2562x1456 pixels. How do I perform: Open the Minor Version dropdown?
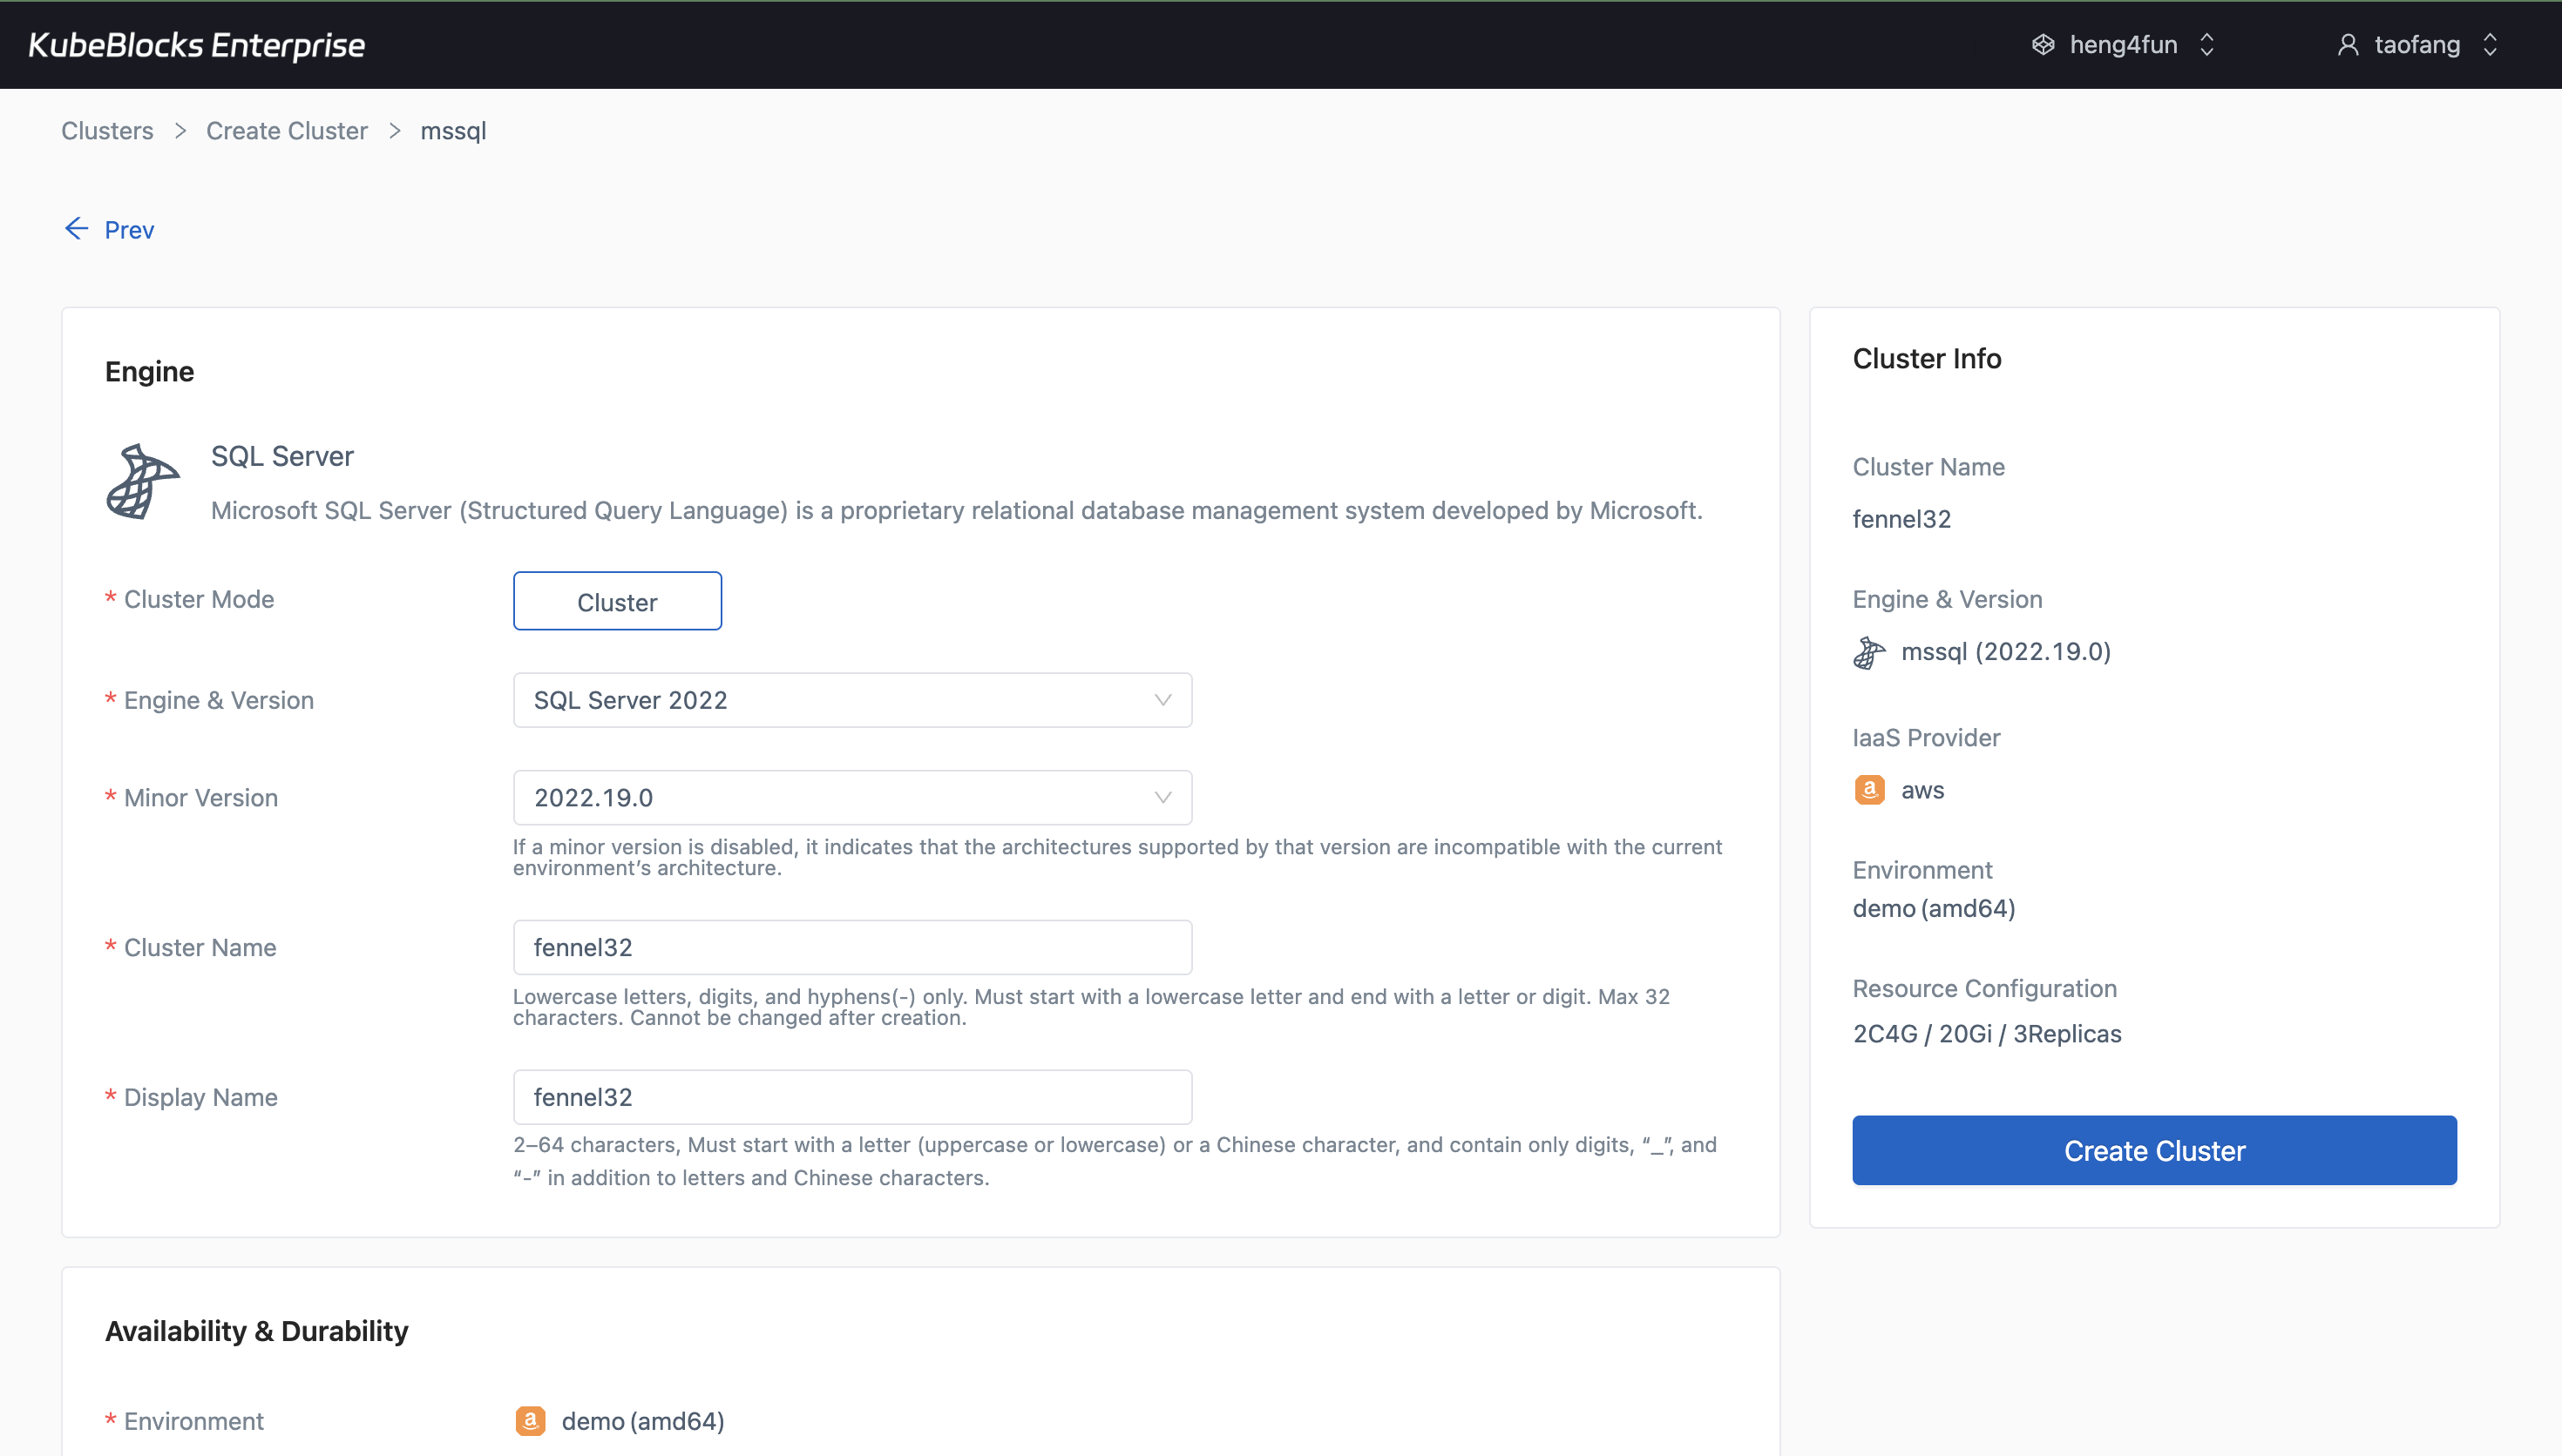(x=851, y=797)
